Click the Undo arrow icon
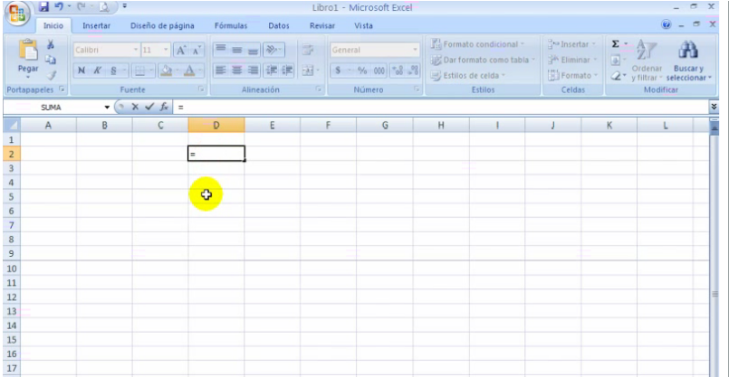Screen dimensions: 729x377 pyautogui.click(x=59, y=7)
